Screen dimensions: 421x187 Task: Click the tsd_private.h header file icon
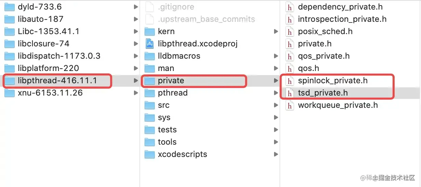pyautogui.click(x=290, y=93)
